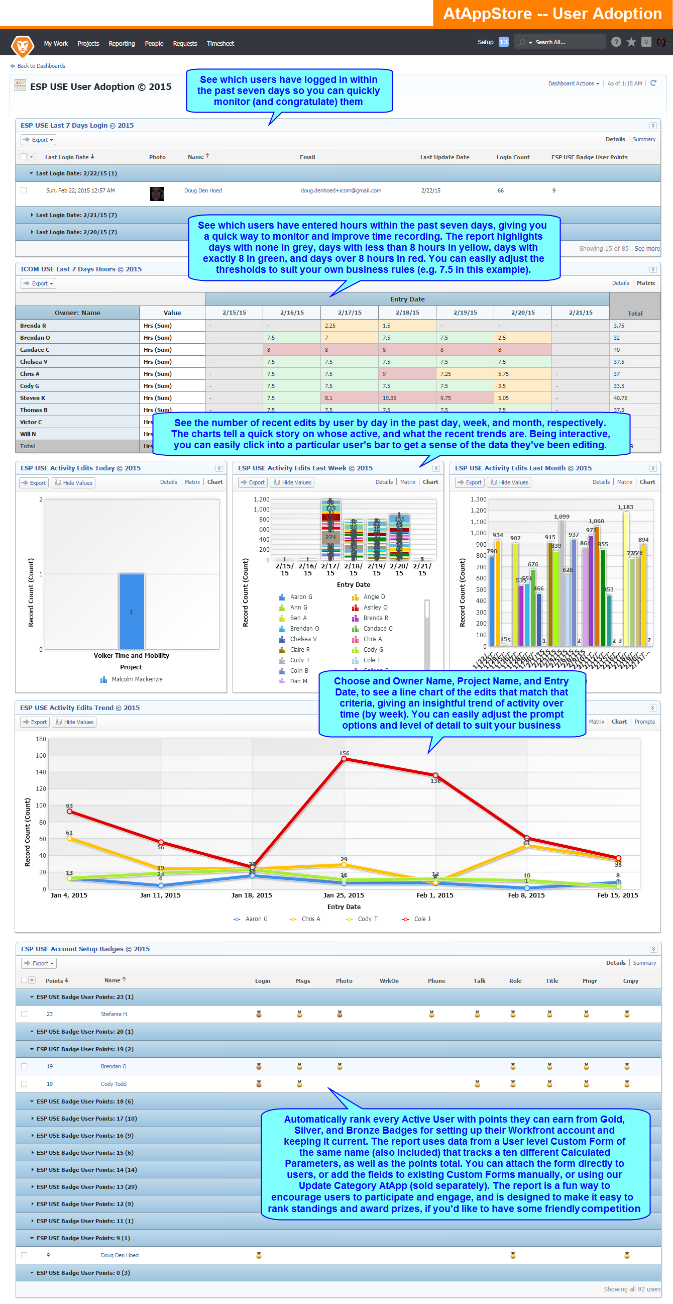
Task: Check the Cody Todd row checkbox
Action: 24,1084
